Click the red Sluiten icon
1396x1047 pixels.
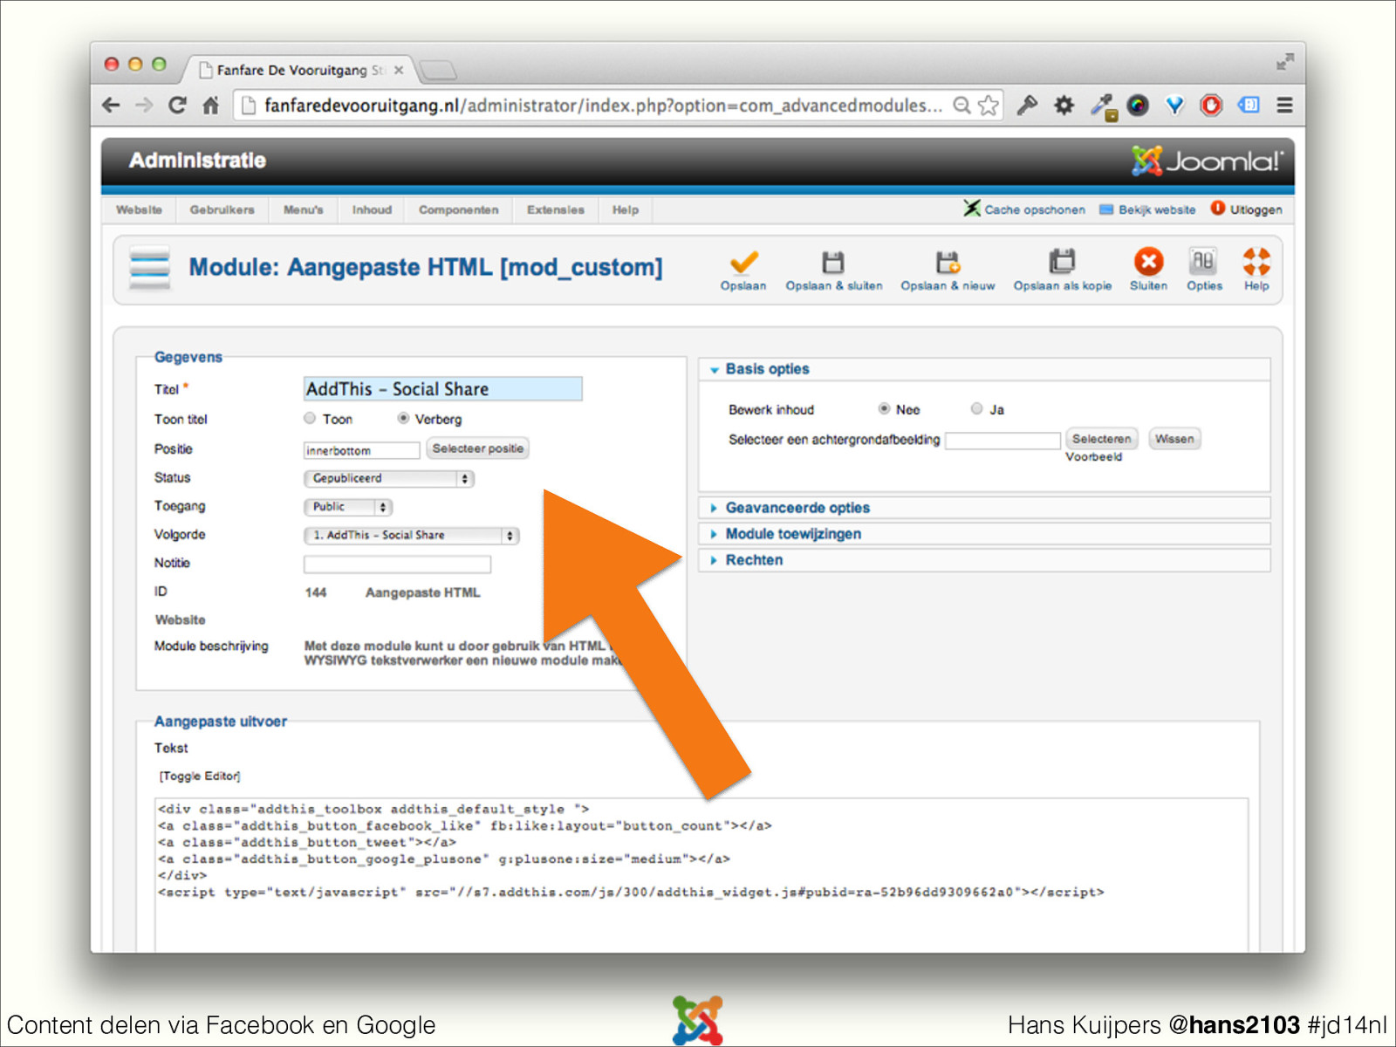(x=1148, y=261)
